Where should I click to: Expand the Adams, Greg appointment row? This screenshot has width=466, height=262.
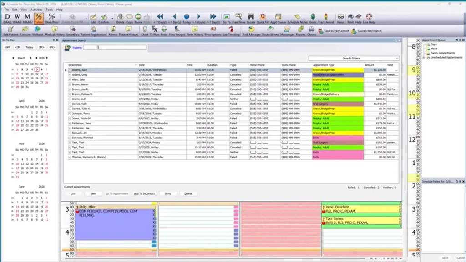point(70,75)
